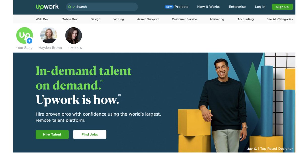Focus the Search input field
Image resolution: width=303 pixels, height=153 pixels.
click(106, 7)
